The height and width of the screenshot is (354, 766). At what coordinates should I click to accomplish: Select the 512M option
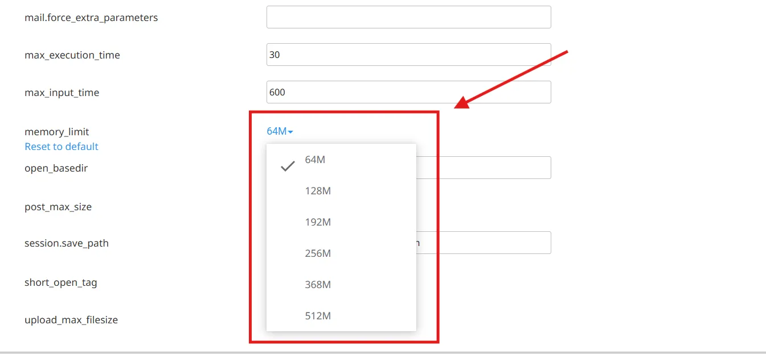318,316
